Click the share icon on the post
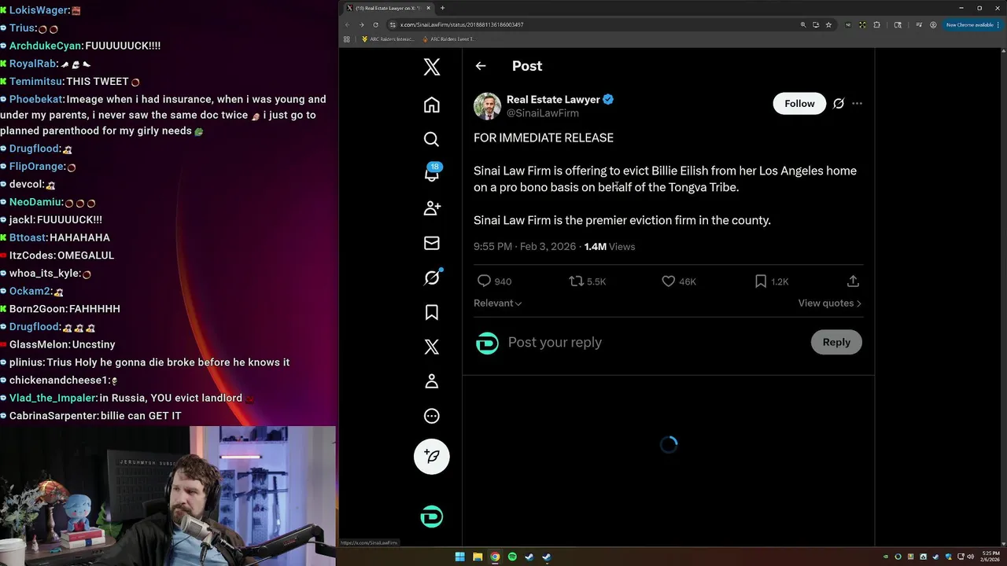 [853, 281]
